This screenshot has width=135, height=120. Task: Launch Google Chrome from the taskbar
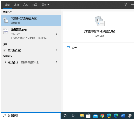pyautogui.click(x=102, y=116)
